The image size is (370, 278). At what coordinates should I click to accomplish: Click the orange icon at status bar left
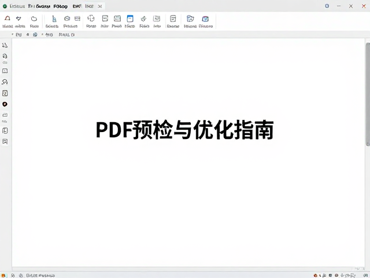[4, 276]
